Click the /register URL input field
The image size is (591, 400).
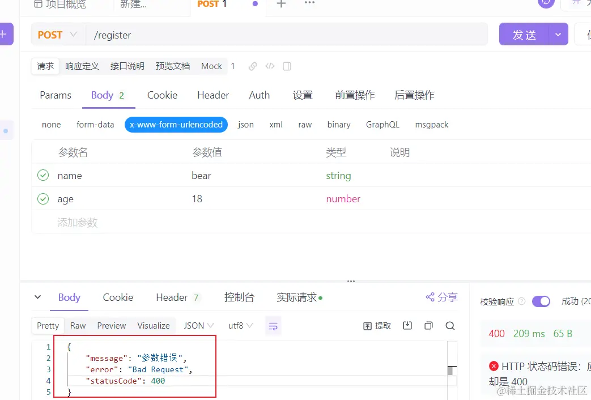pyautogui.click(x=287, y=35)
